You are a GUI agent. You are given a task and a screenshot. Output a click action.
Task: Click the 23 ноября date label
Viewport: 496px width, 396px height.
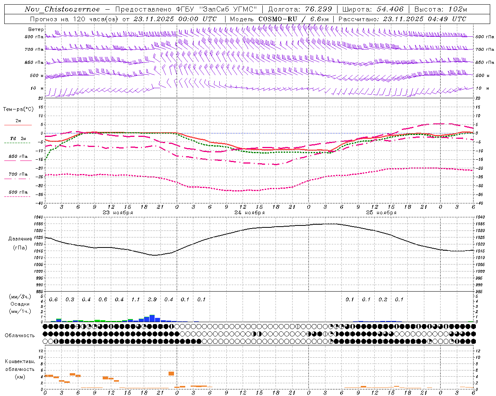[x=118, y=213]
